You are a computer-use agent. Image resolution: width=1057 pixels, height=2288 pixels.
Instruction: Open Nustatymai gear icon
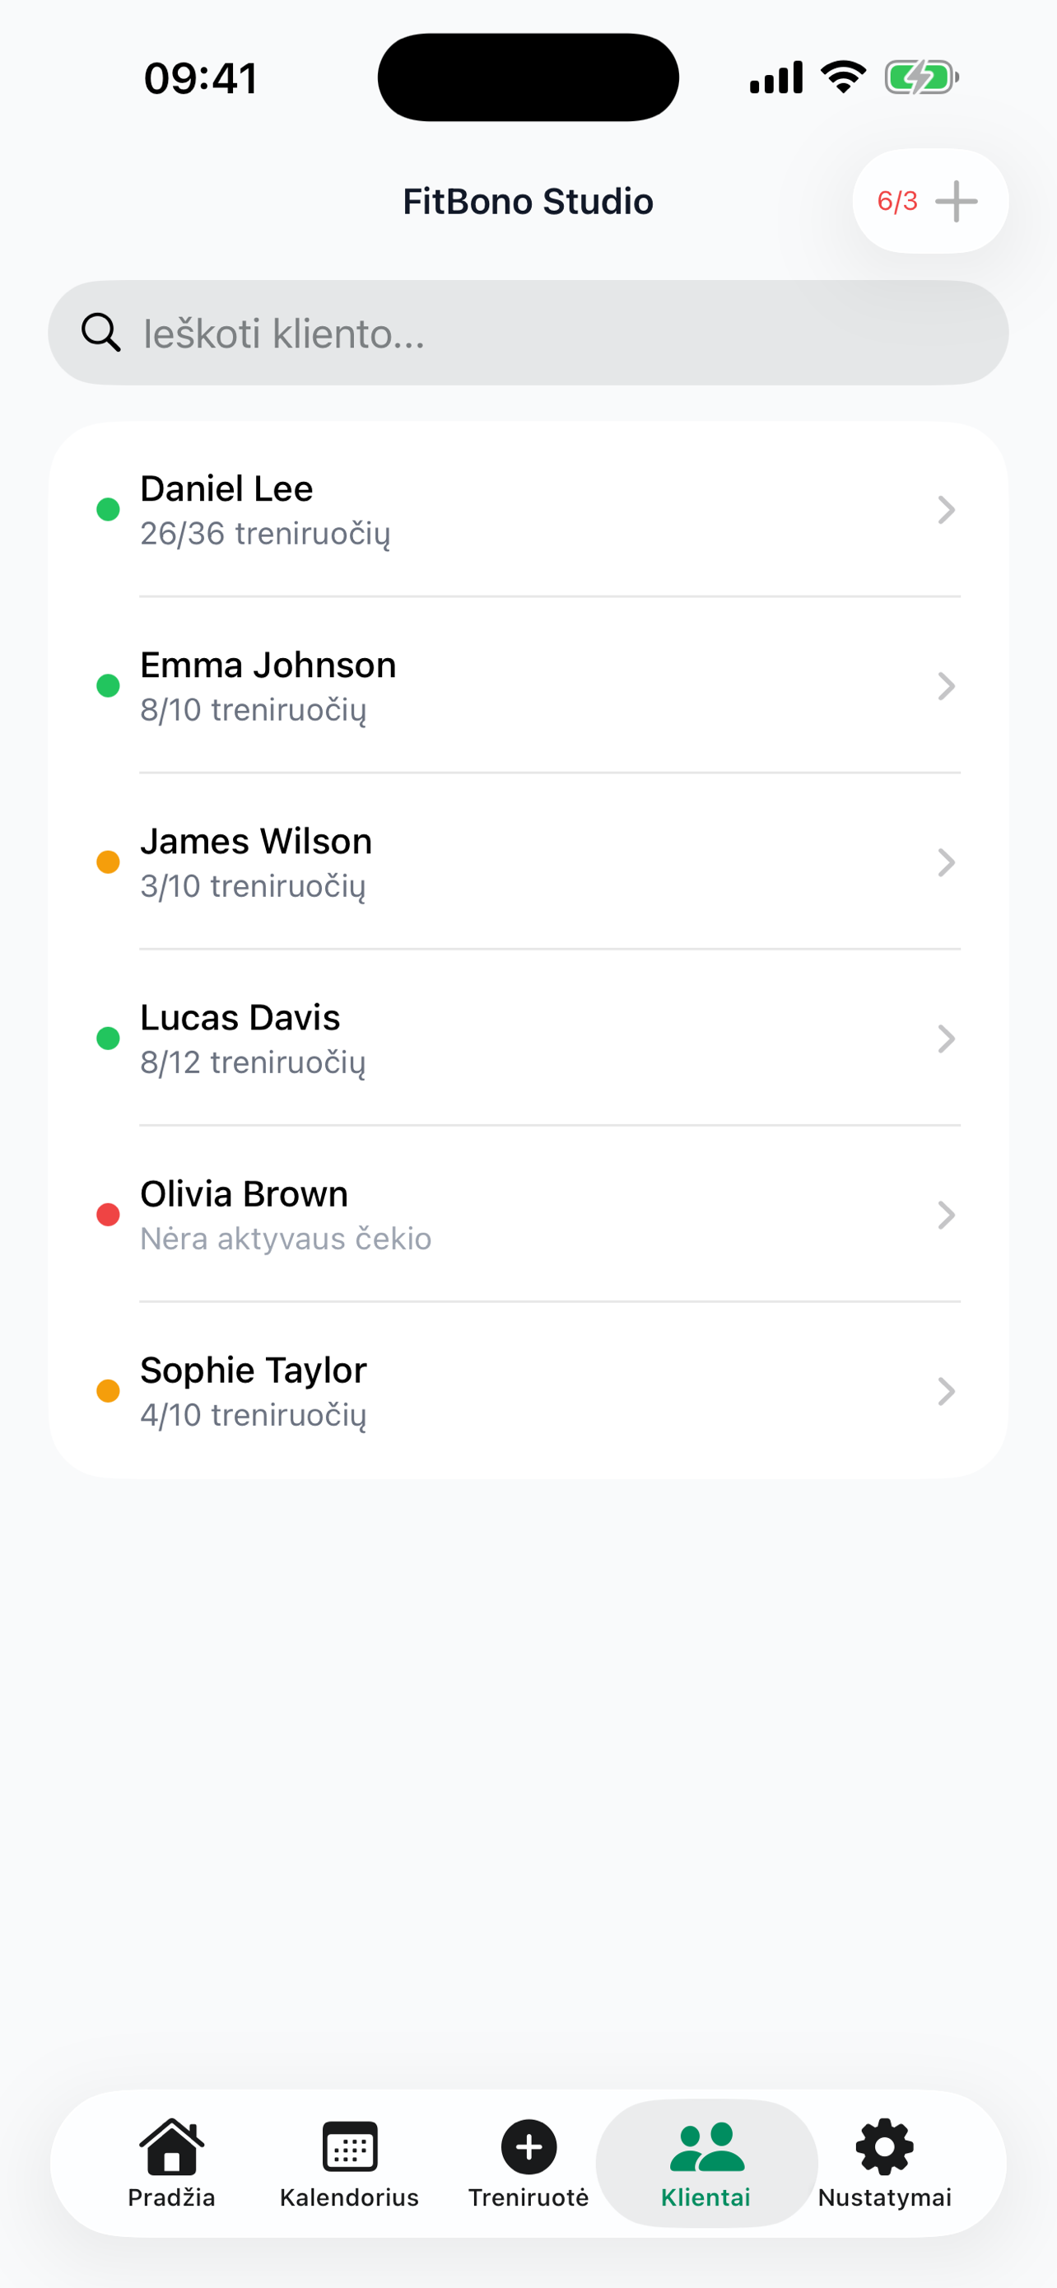click(x=884, y=2146)
